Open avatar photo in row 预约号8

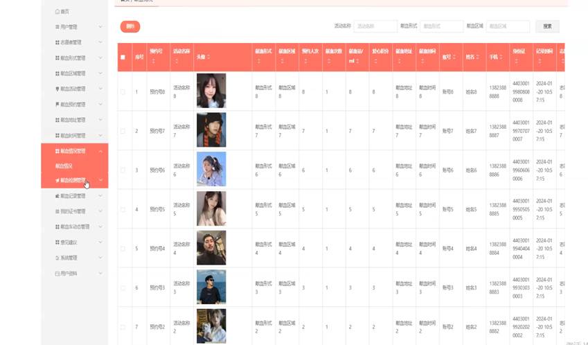point(211,91)
